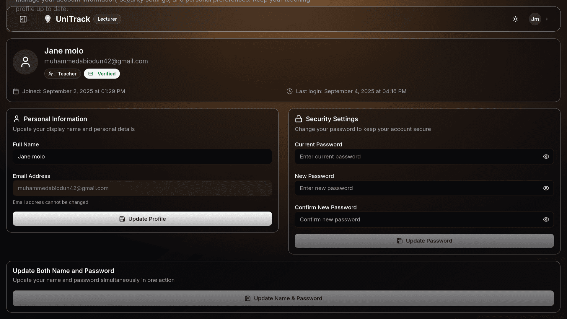Reveal new password using eye icon
567x319 pixels.
click(x=546, y=188)
